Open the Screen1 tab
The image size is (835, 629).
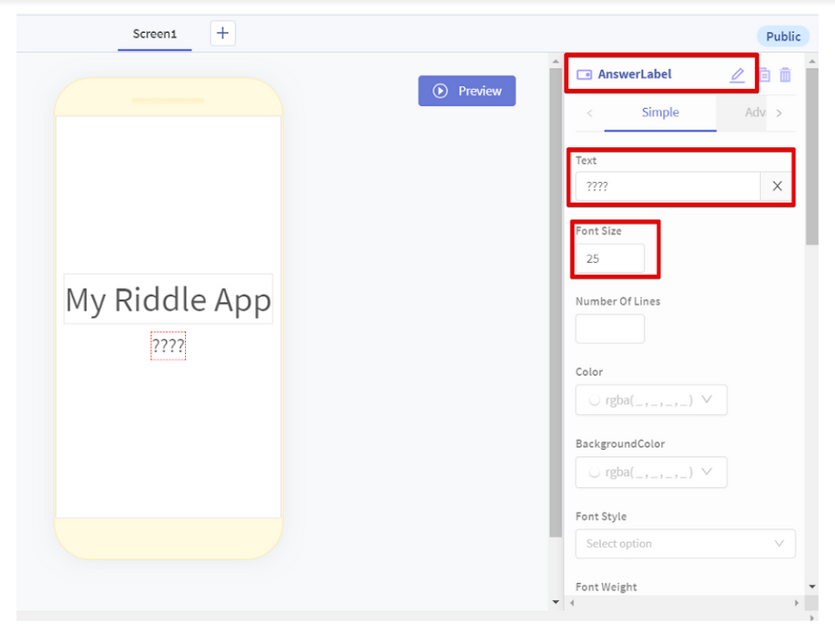155,34
